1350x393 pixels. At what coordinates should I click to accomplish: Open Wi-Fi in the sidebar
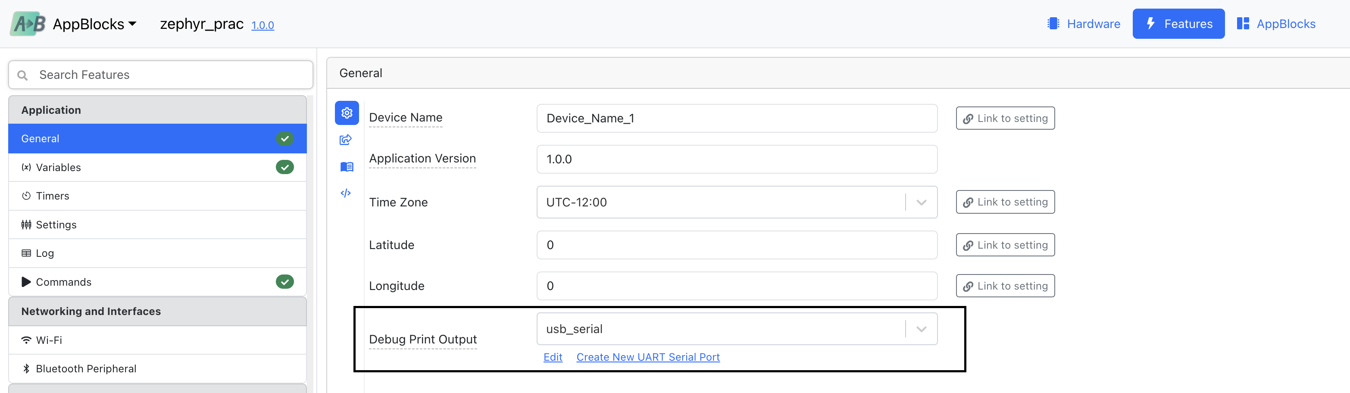coord(157,340)
